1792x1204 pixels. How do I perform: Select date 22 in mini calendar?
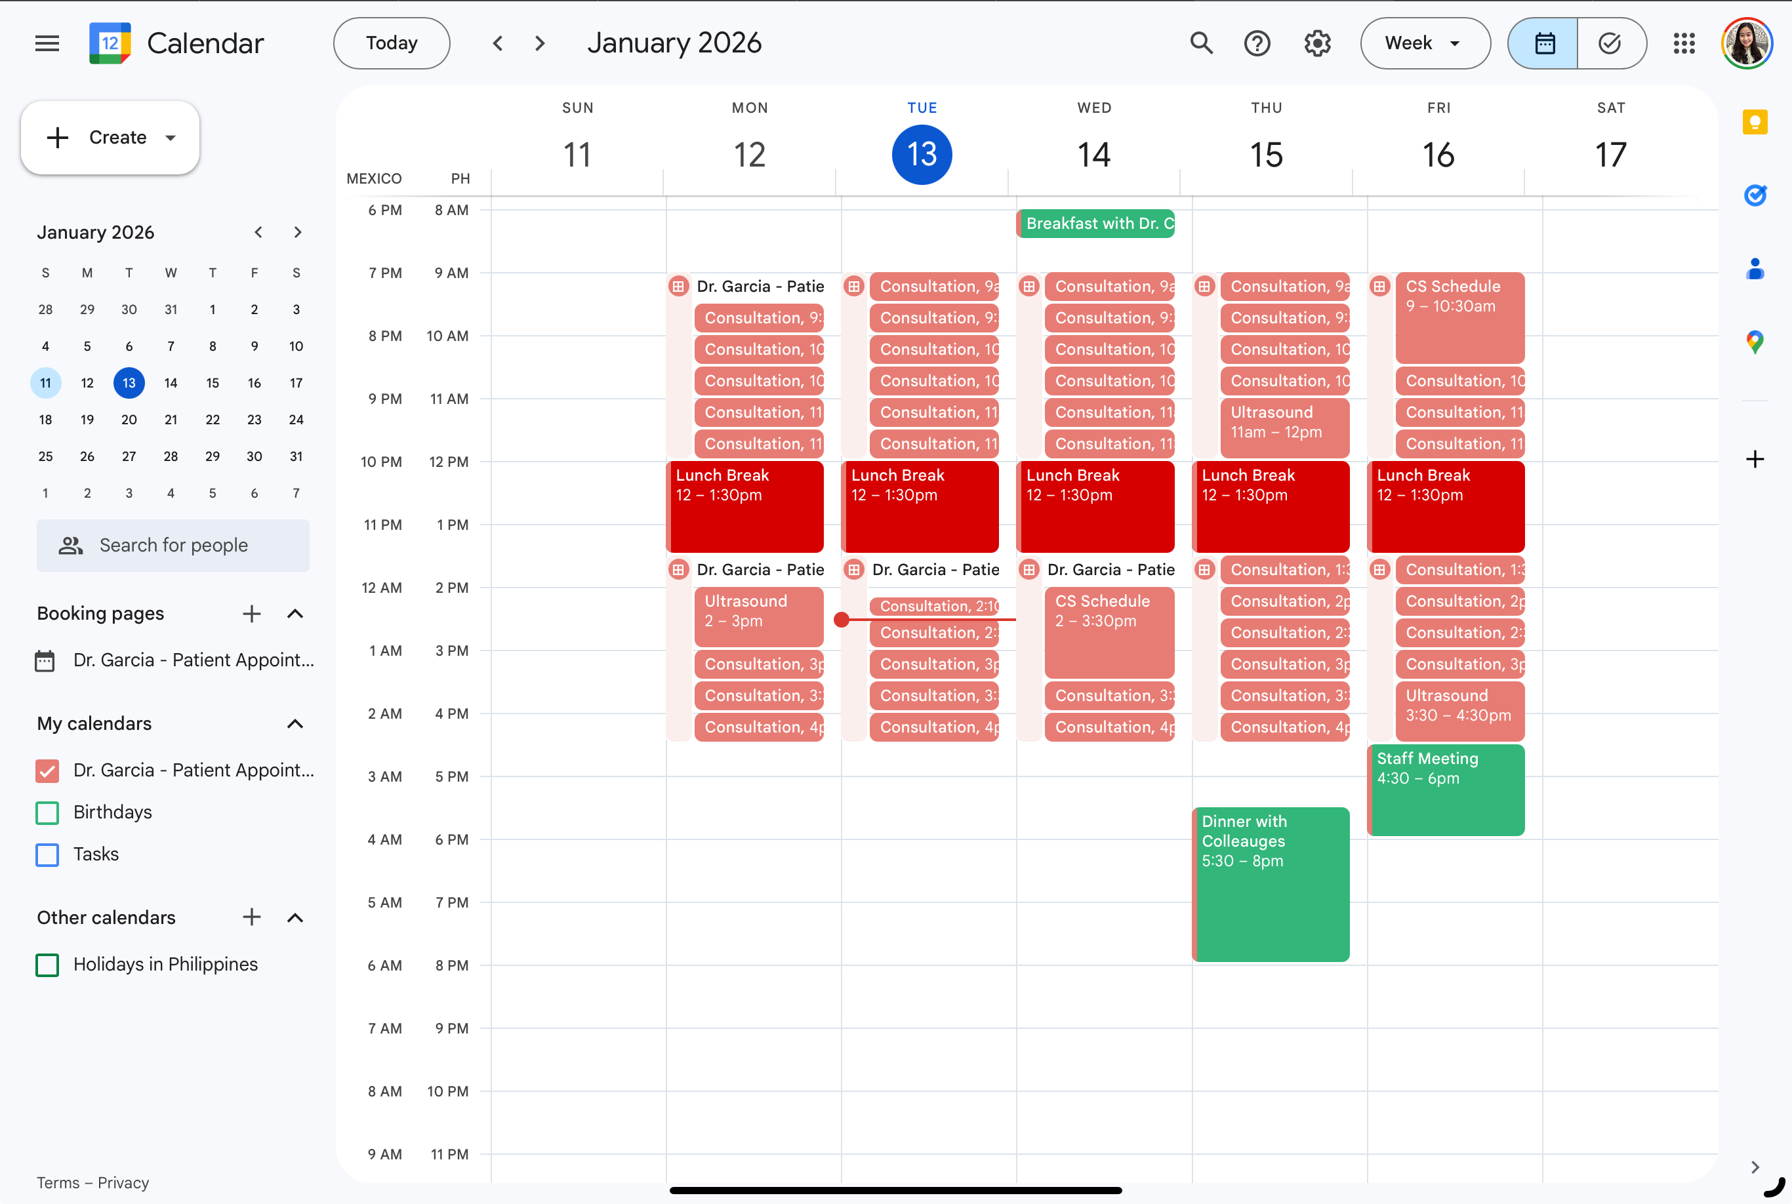click(213, 419)
